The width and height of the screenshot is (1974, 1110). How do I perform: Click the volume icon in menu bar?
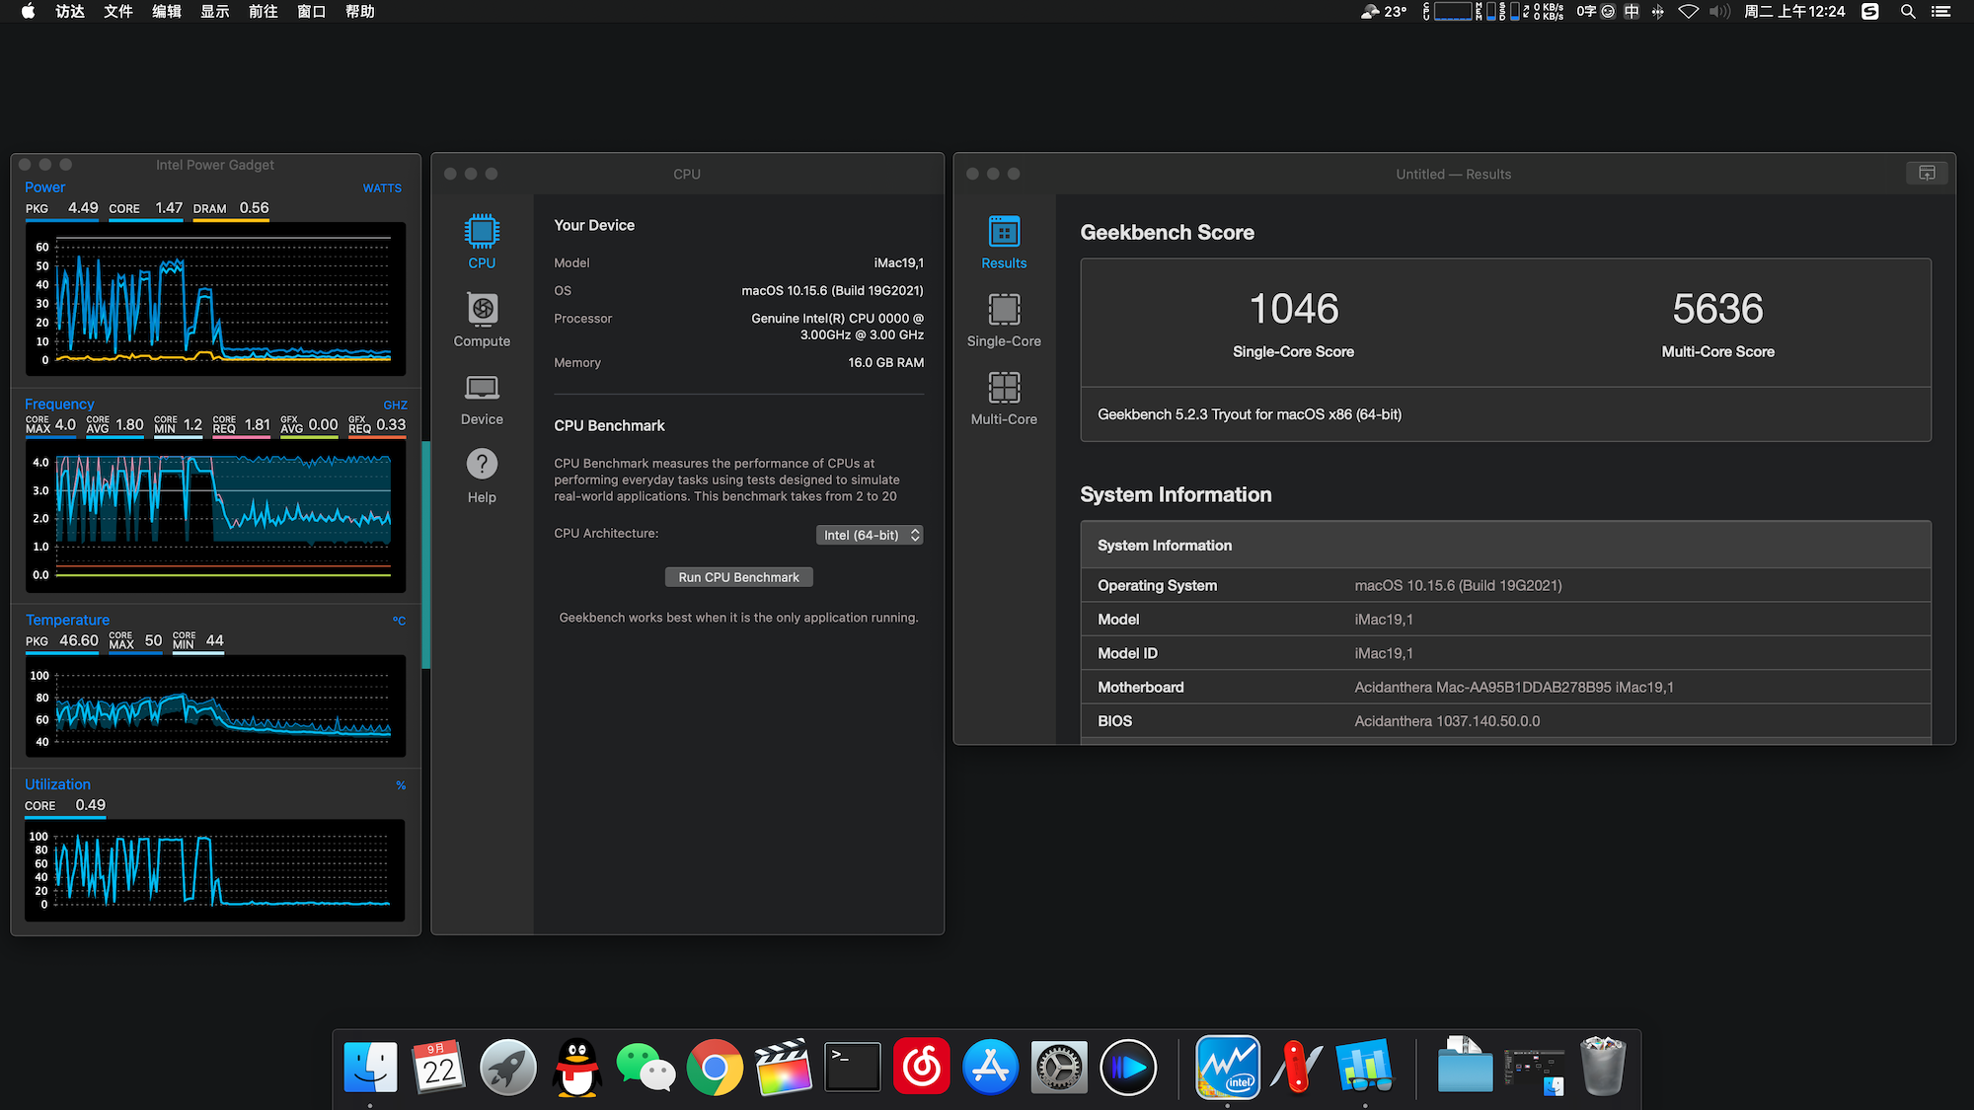click(1719, 12)
